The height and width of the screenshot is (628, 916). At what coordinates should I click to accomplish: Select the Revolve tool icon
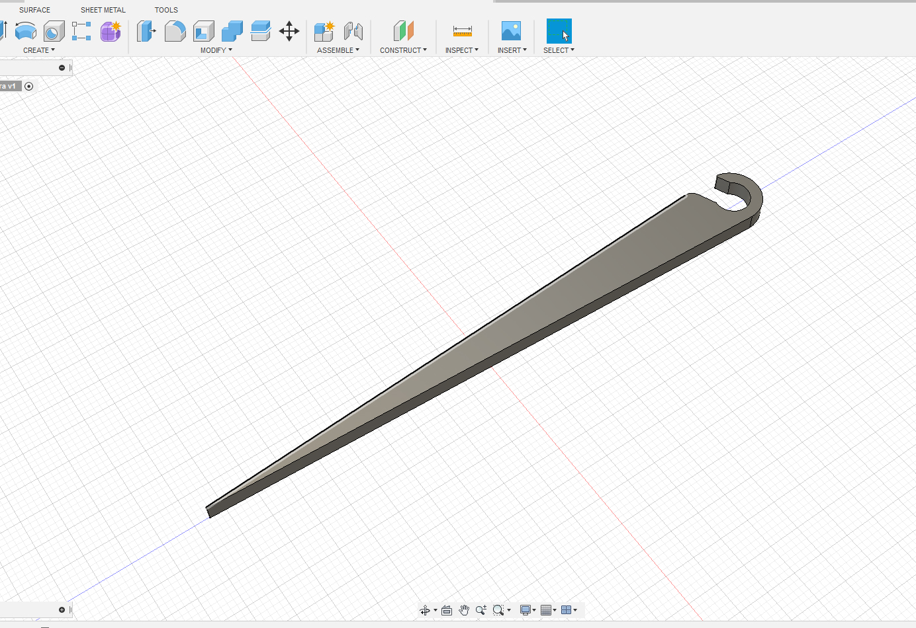tap(26, 31)
